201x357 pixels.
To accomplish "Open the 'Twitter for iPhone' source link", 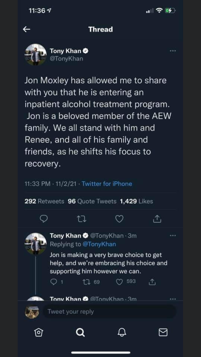I will [107, 184].
